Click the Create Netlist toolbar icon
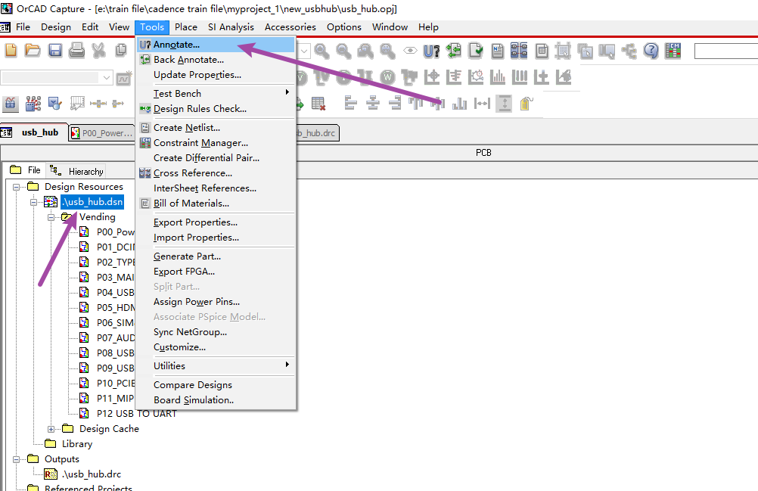 click(498, 50)
